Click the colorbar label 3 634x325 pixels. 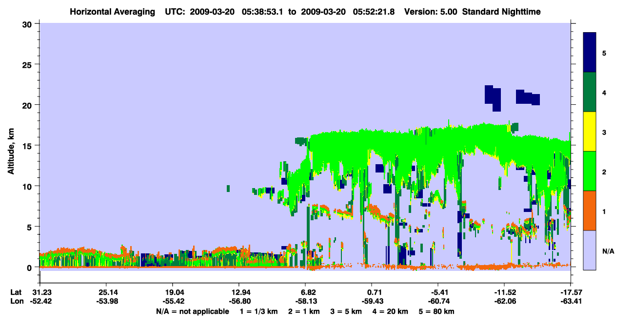(x=604, y=132)
